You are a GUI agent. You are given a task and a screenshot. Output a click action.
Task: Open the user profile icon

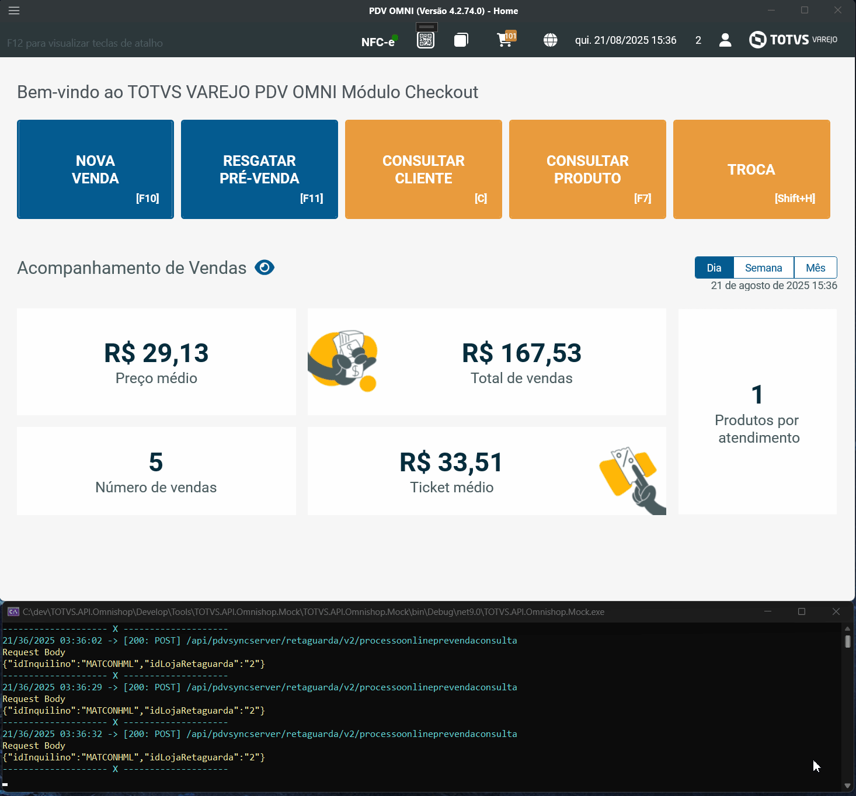(725, 40)
